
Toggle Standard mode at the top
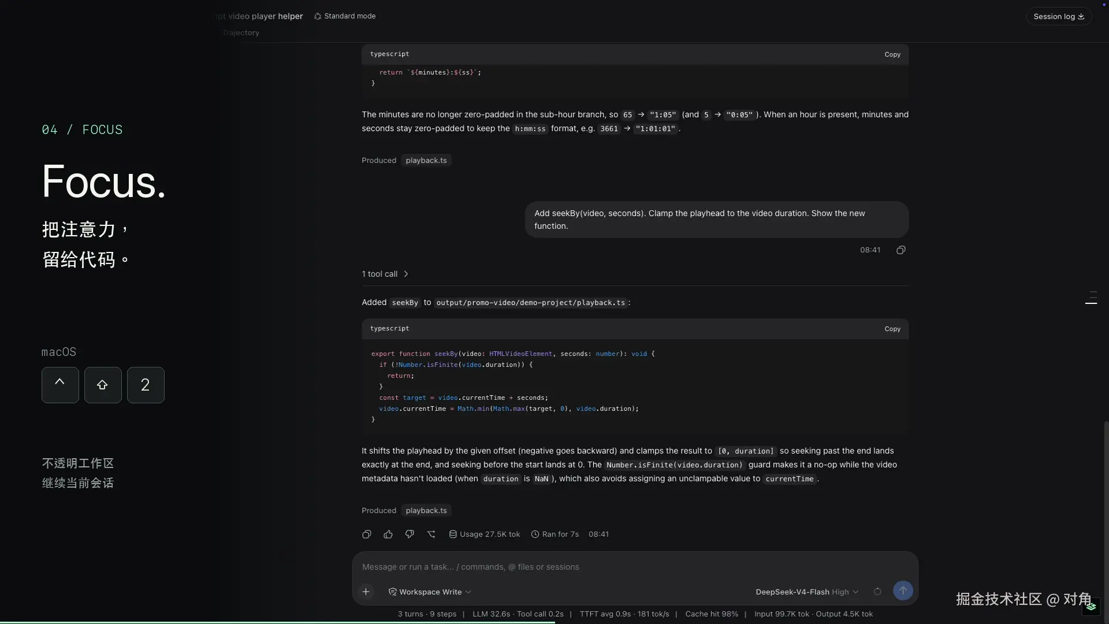pos(345,16)
